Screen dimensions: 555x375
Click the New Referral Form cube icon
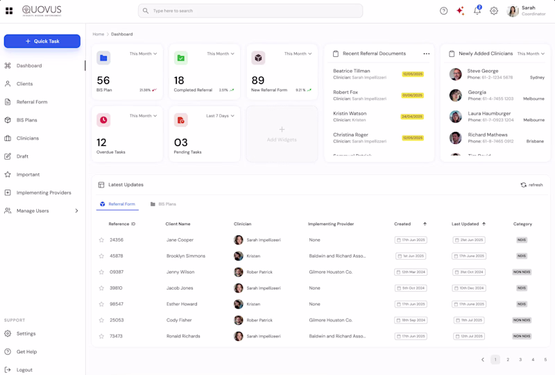(x=258, y=58)
